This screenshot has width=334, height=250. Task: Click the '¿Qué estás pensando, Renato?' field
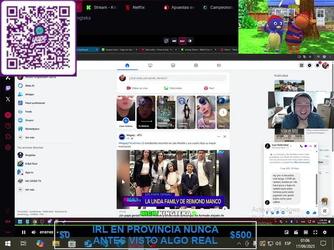[177, 78]
